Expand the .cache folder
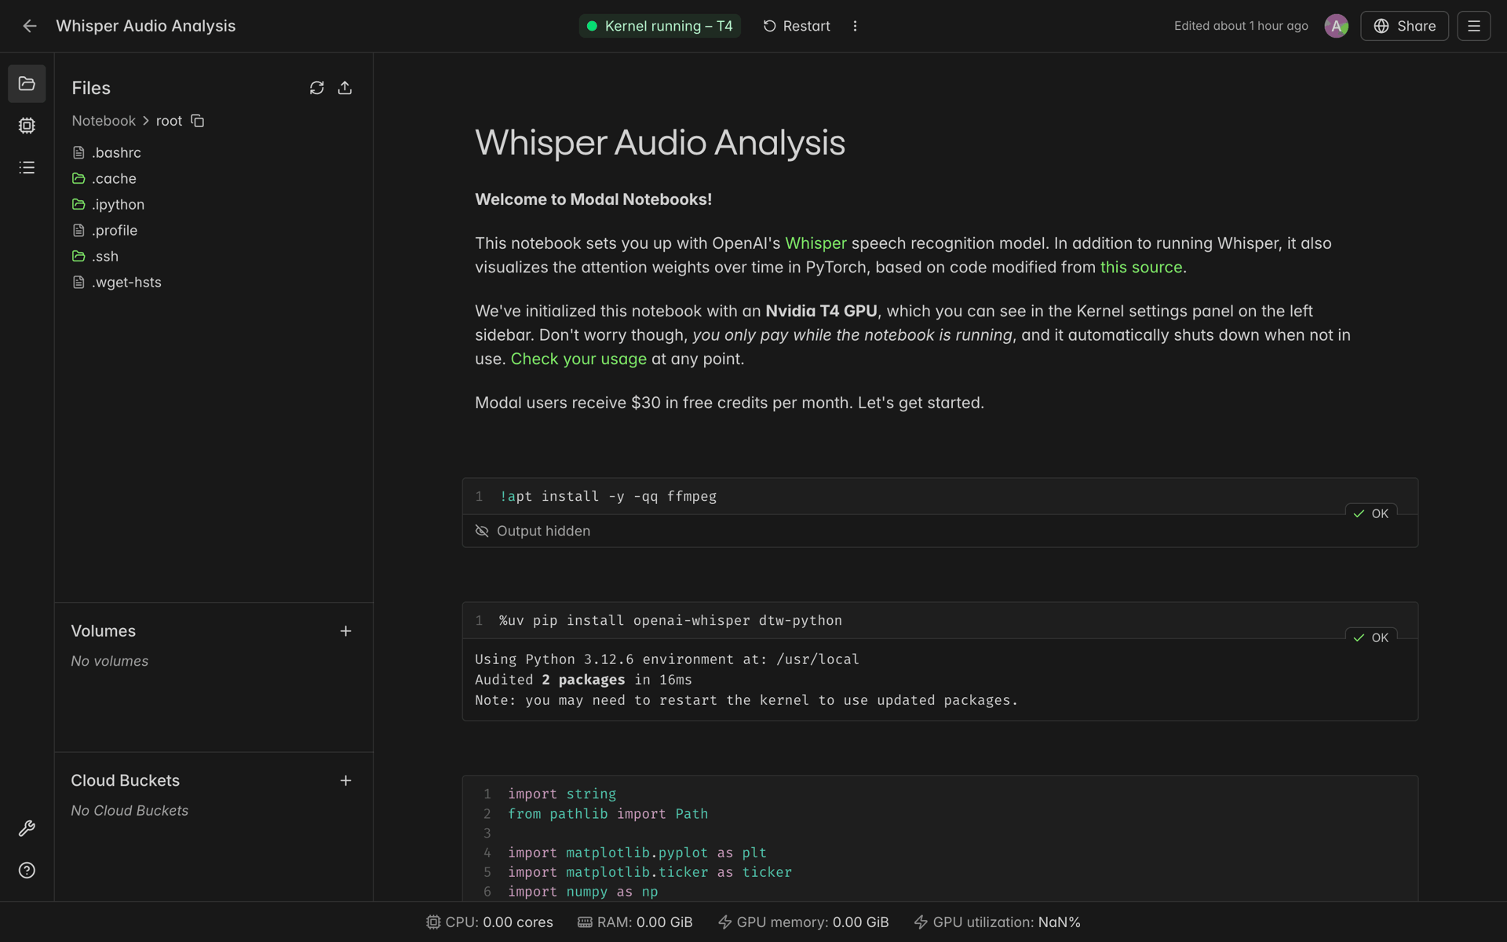The height and width of the screenshot is (942, 1507). tap(104, 178)
